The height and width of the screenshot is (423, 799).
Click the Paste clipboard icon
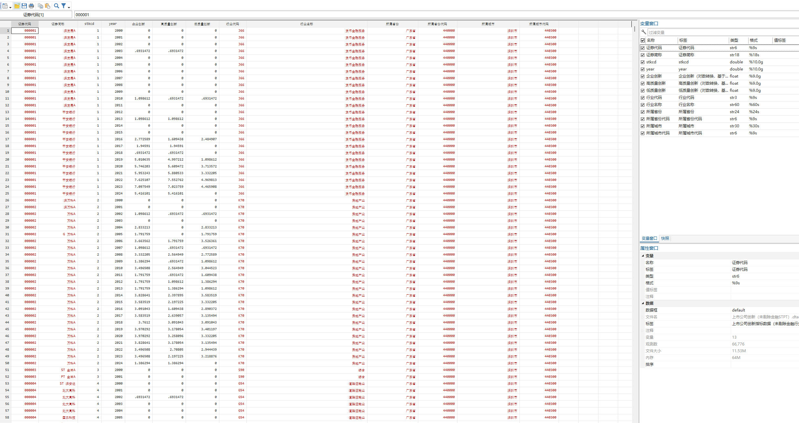coord(48,6)
